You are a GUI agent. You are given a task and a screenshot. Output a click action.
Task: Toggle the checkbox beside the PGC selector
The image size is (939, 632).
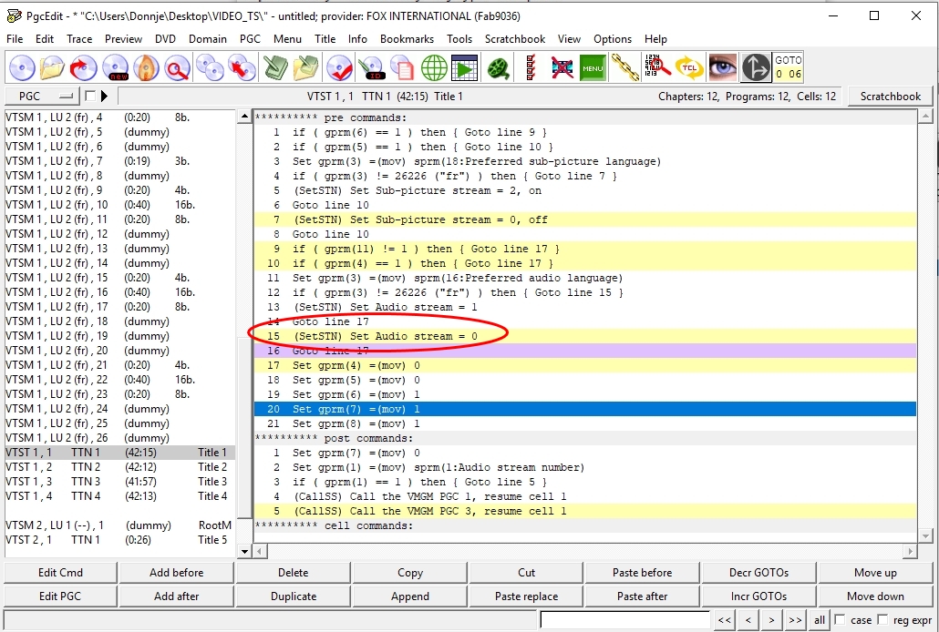(90, 96)
